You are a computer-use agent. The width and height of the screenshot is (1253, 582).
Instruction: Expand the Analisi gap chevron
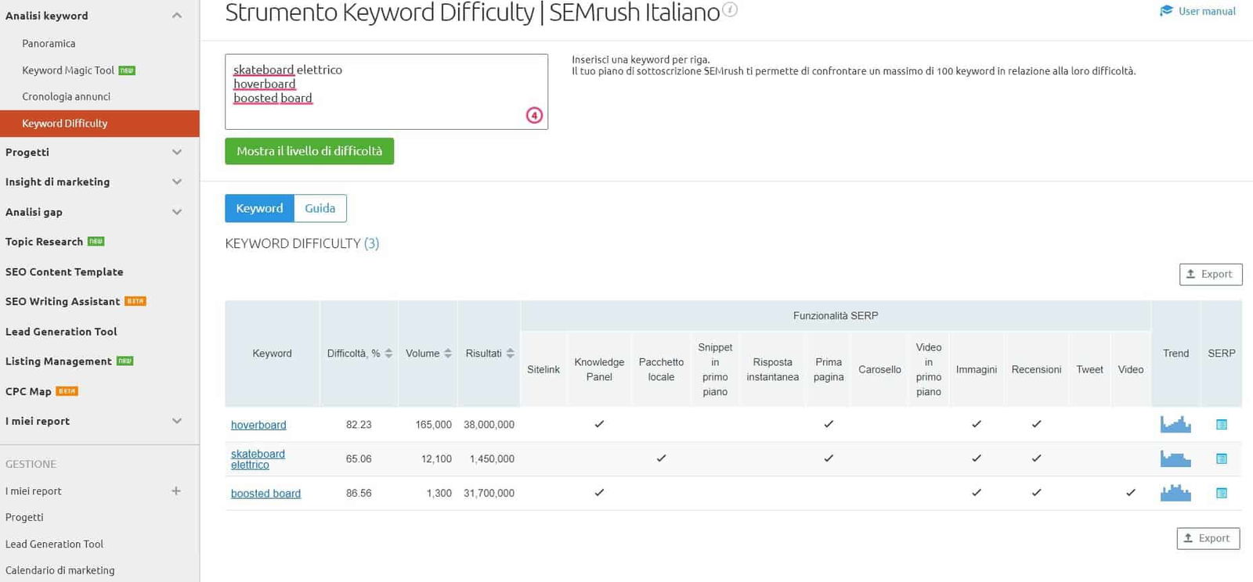click(177, 212)
